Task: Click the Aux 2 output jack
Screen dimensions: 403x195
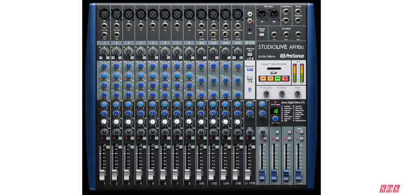Action: [298, 34]
